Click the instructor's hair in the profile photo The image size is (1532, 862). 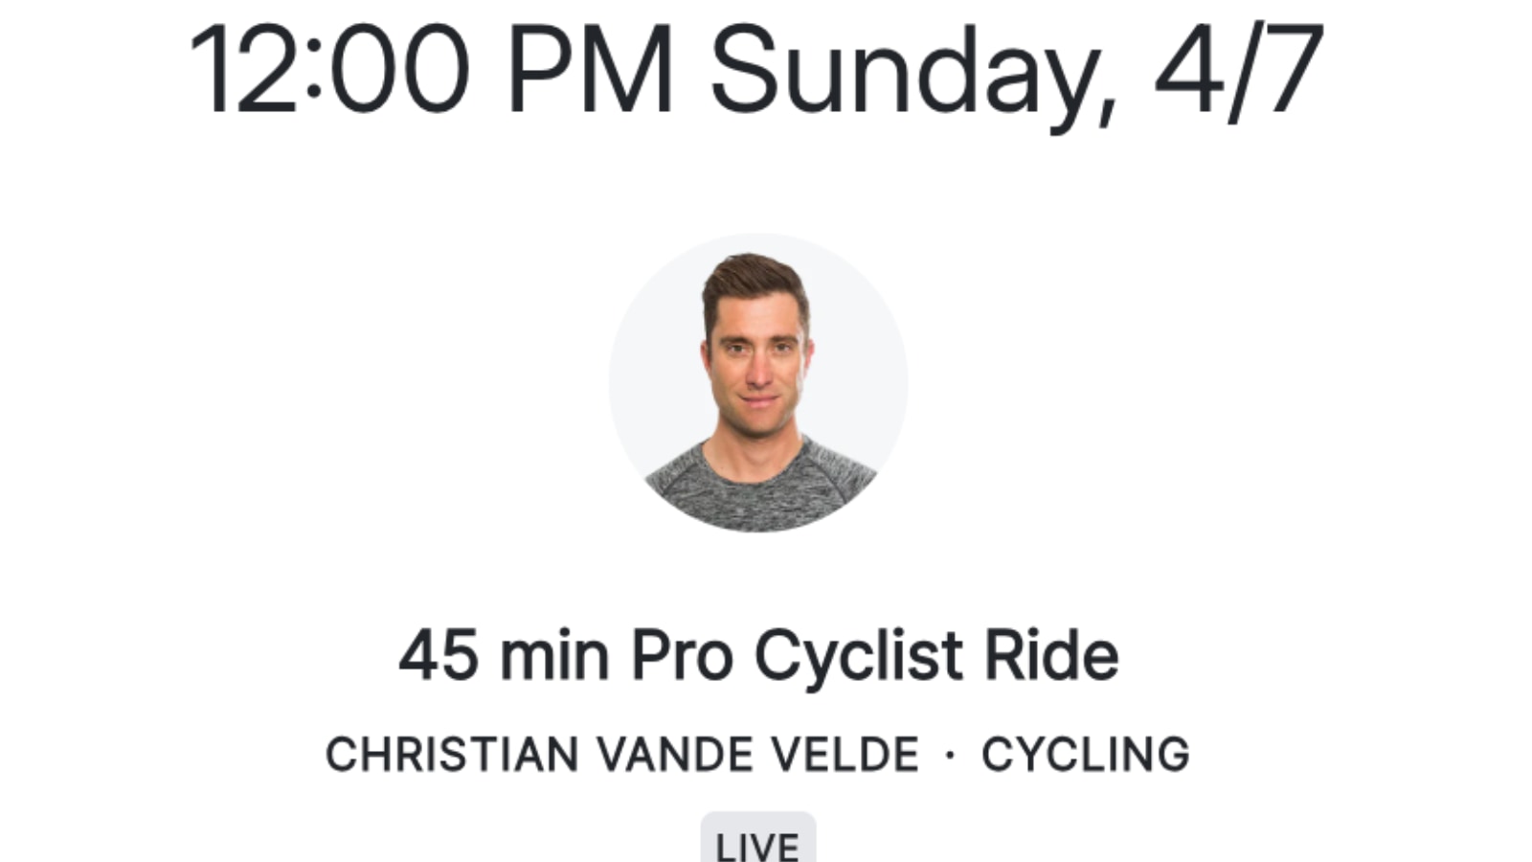[754, 278]
